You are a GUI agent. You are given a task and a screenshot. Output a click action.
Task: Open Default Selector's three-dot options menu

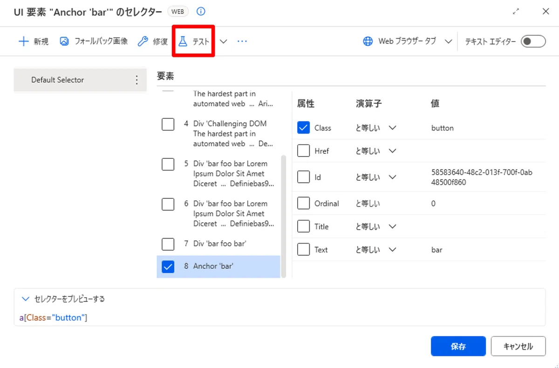[136, 80]
